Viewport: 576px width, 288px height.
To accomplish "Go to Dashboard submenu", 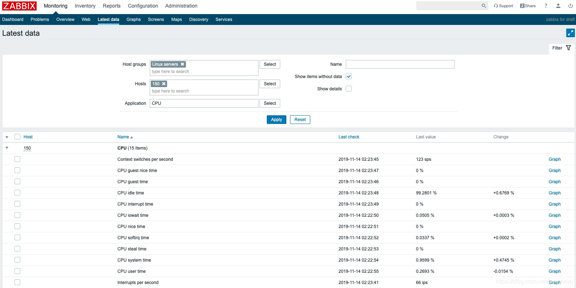I will pyautogui.click(x=13, y=20).
